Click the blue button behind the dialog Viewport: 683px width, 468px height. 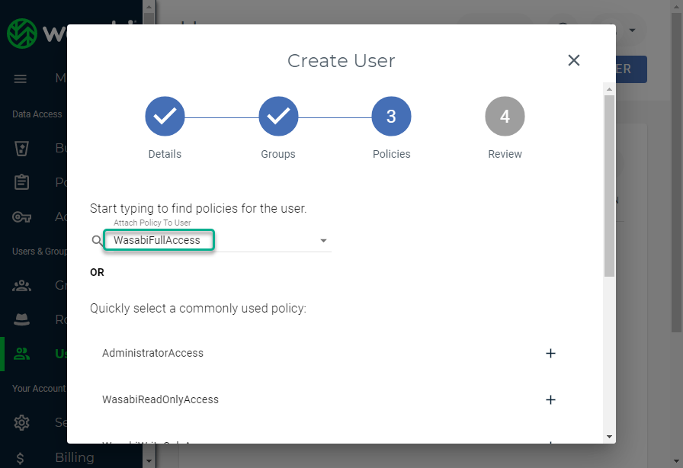pos(631,69)
